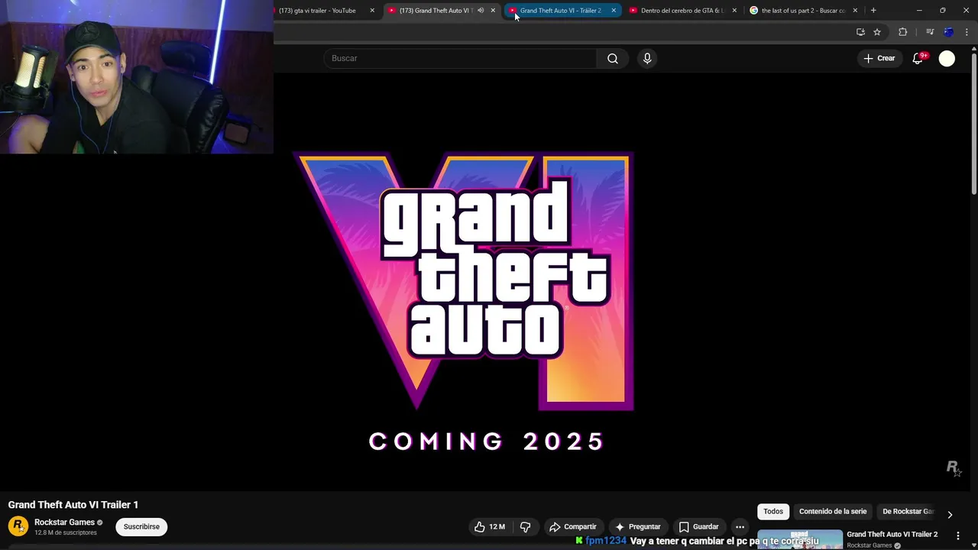Show more filter chips with right arrow
978x550 pixels.
(x=950, y=514)
